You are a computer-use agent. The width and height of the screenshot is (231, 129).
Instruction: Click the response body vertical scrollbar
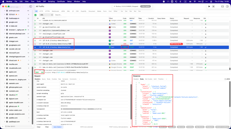(x=230, y=94)
